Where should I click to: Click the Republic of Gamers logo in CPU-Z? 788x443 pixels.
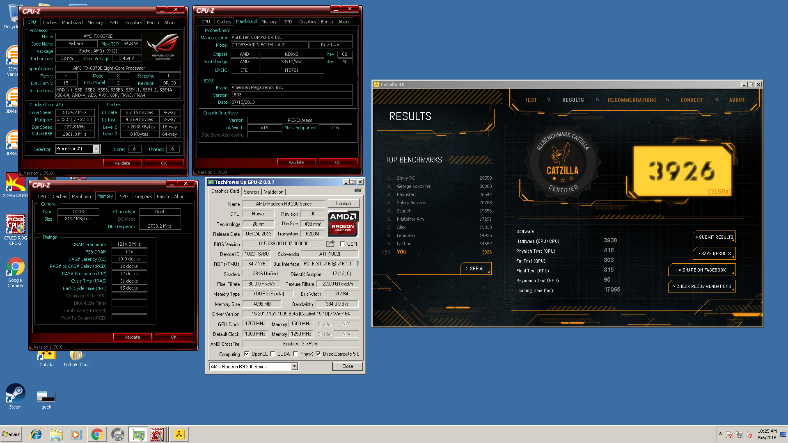click(x=163, y=47)
